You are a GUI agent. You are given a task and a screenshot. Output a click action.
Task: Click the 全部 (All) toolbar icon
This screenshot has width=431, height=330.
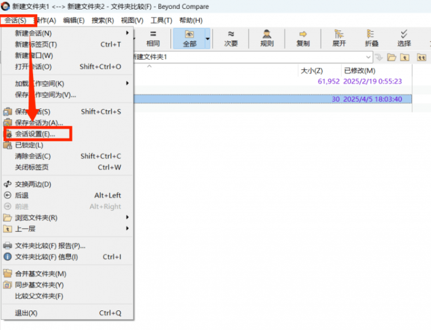point(189,38)
